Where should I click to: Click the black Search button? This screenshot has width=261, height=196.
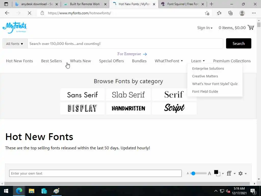click(x=239, y=43)
